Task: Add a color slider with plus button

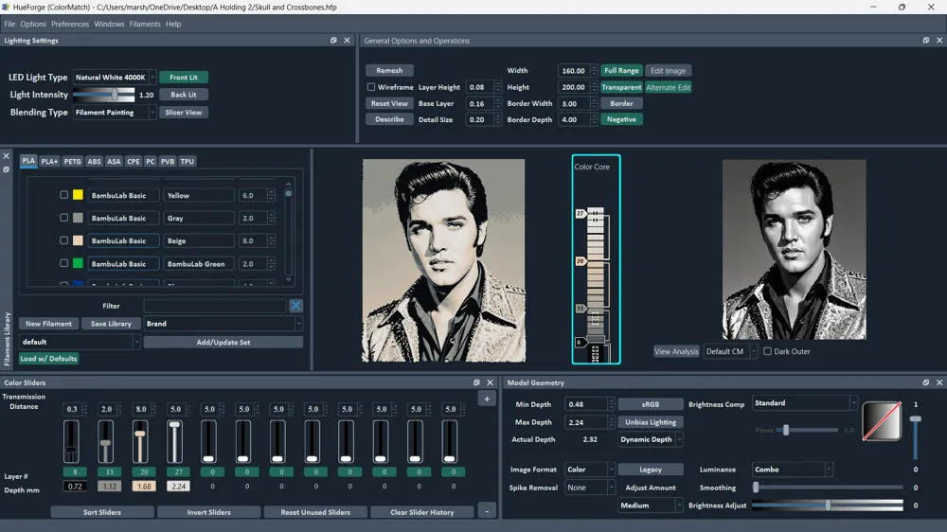Action: pos(487,399)
